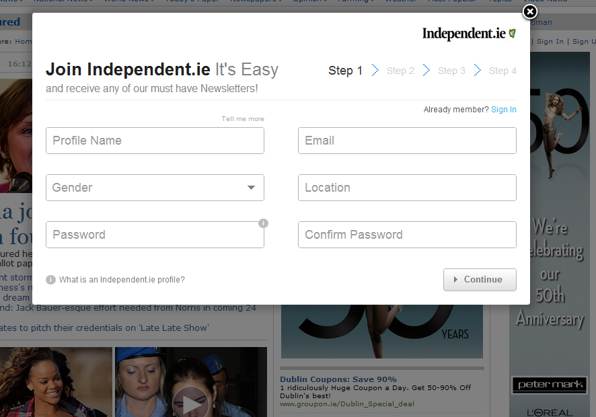Open the Sign In link for members
This screenshot has width=596, height=417.
tap(504, 110)
